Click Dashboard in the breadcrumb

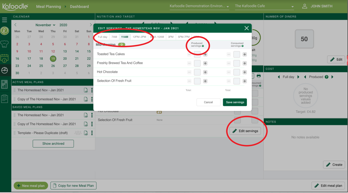tap(79, 7)
